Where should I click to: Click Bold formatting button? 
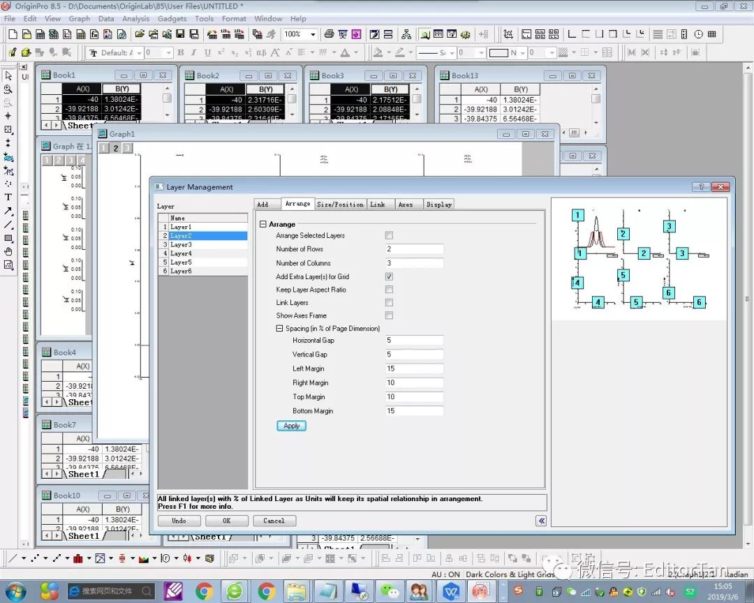click(181, 52)
